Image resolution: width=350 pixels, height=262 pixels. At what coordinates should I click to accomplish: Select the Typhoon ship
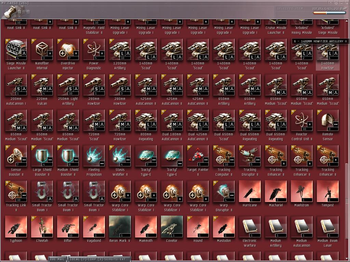point(16,230)
